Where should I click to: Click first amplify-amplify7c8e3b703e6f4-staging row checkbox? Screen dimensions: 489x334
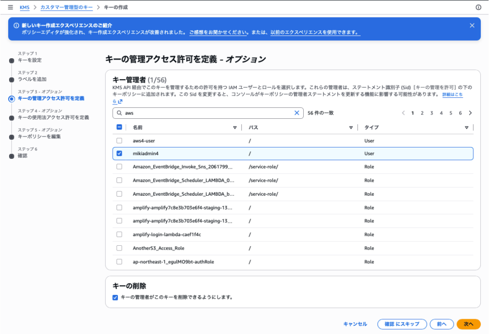click(x=119, y=208)
